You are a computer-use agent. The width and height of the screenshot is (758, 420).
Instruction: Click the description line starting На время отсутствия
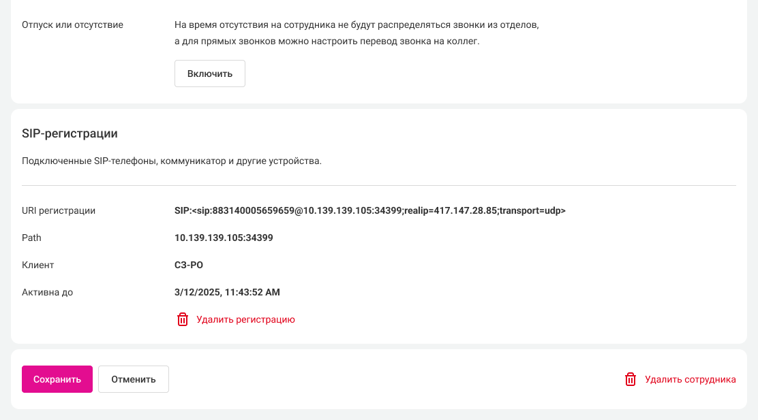(x=357, y=25)
